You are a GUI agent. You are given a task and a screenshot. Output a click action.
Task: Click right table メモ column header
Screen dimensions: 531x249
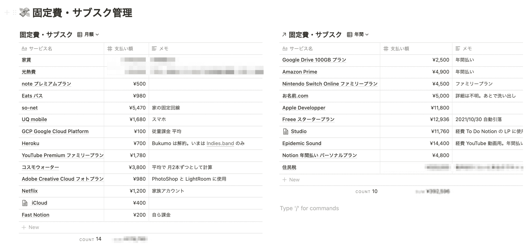488,49
